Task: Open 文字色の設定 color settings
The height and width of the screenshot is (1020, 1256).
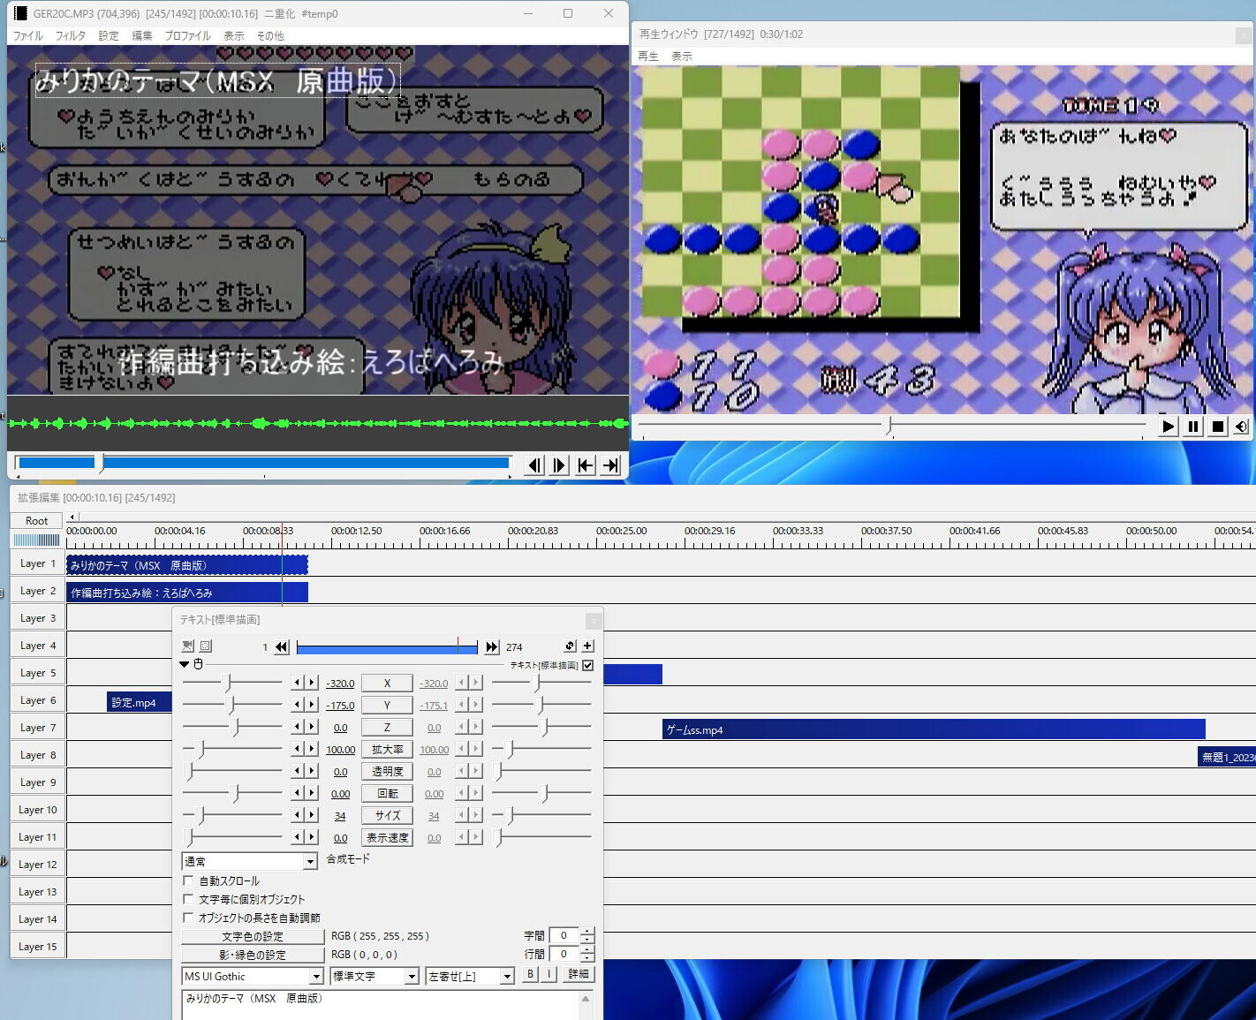Action: [x=253, y=936]
